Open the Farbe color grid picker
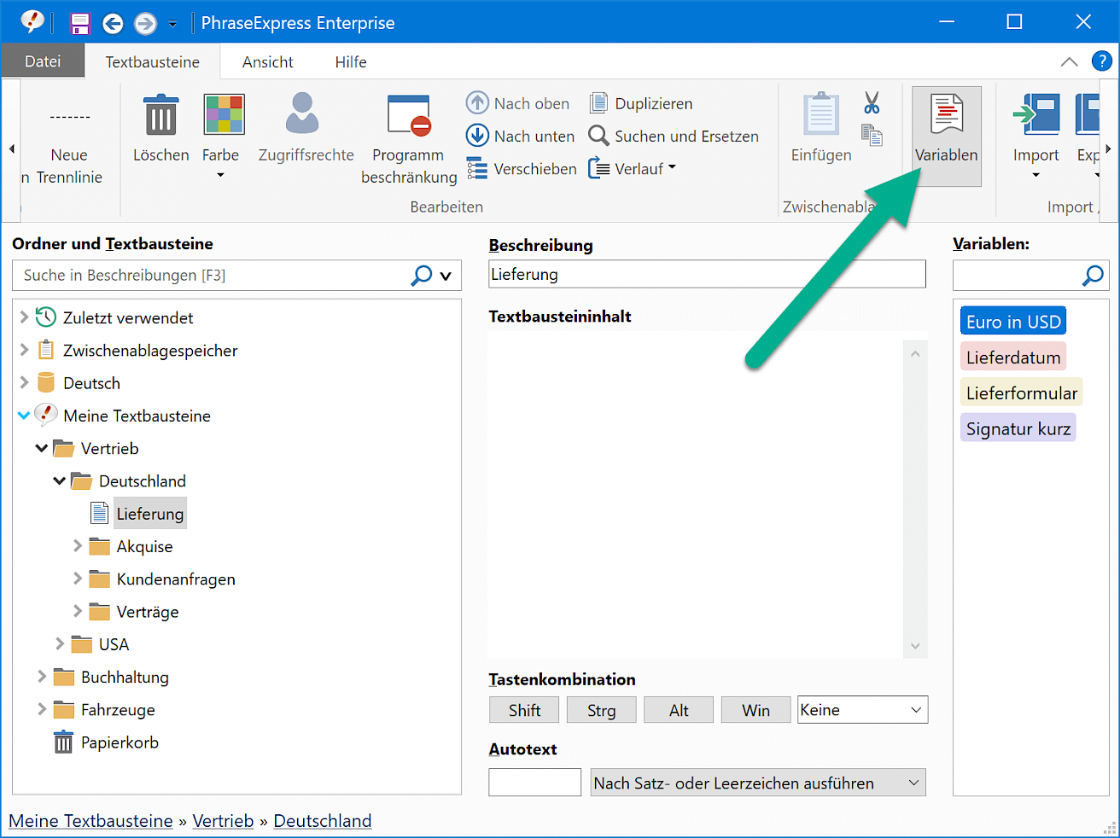Viewport: 1120px width, 838px height. [224, 116]
